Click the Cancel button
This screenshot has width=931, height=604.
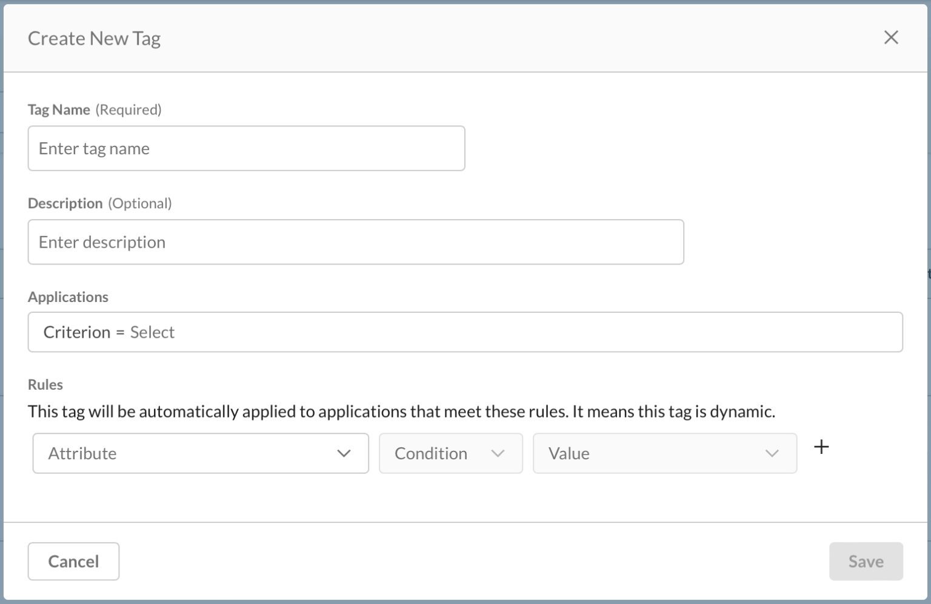pos(73,561)
